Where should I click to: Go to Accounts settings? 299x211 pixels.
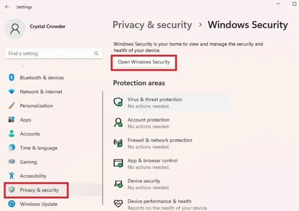pyautogui.click(x=30, y=134)
